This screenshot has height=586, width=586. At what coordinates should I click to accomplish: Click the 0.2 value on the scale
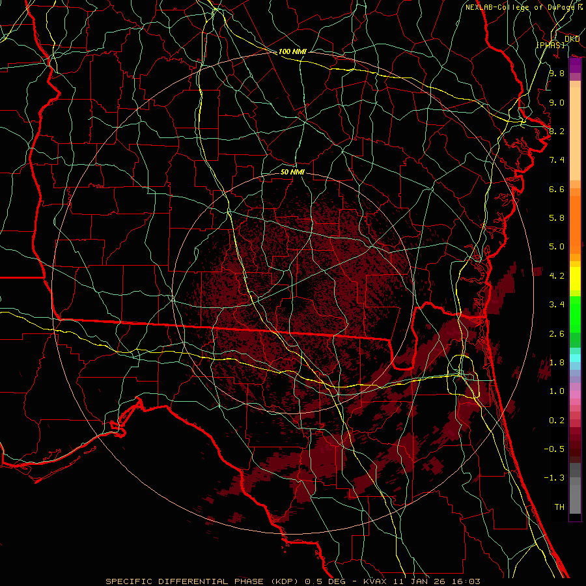coord(557,421)
